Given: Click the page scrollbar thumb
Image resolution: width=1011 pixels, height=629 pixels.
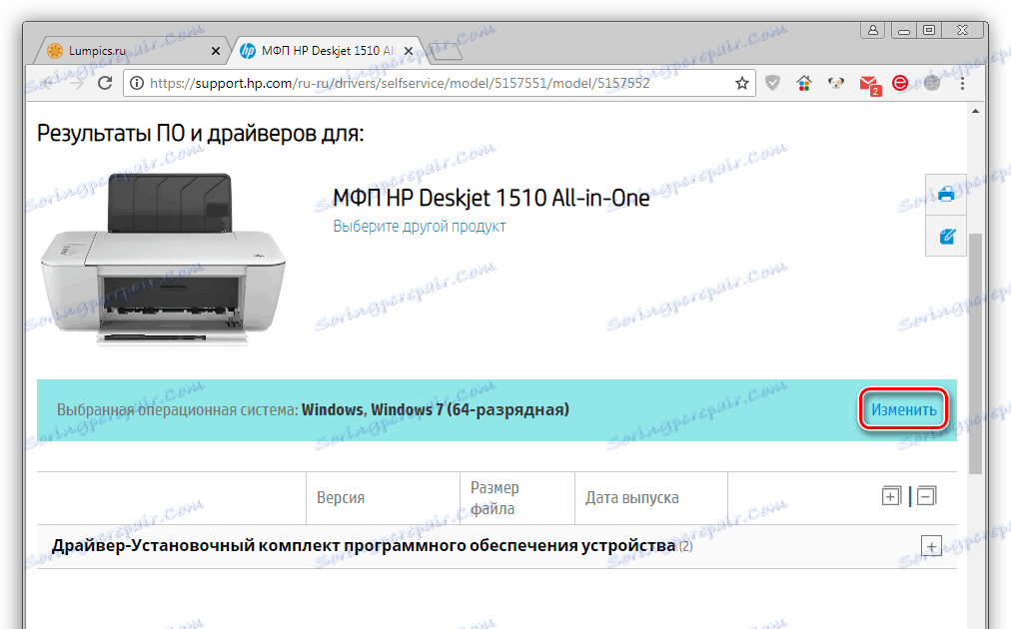Looking at the screenshot, I should (975, 353).
